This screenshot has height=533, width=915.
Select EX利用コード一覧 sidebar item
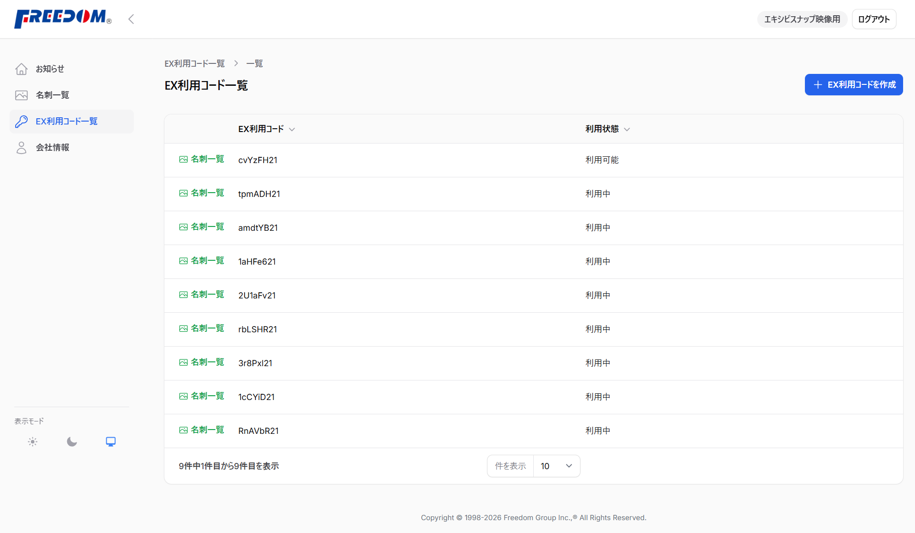pos(71,122)
